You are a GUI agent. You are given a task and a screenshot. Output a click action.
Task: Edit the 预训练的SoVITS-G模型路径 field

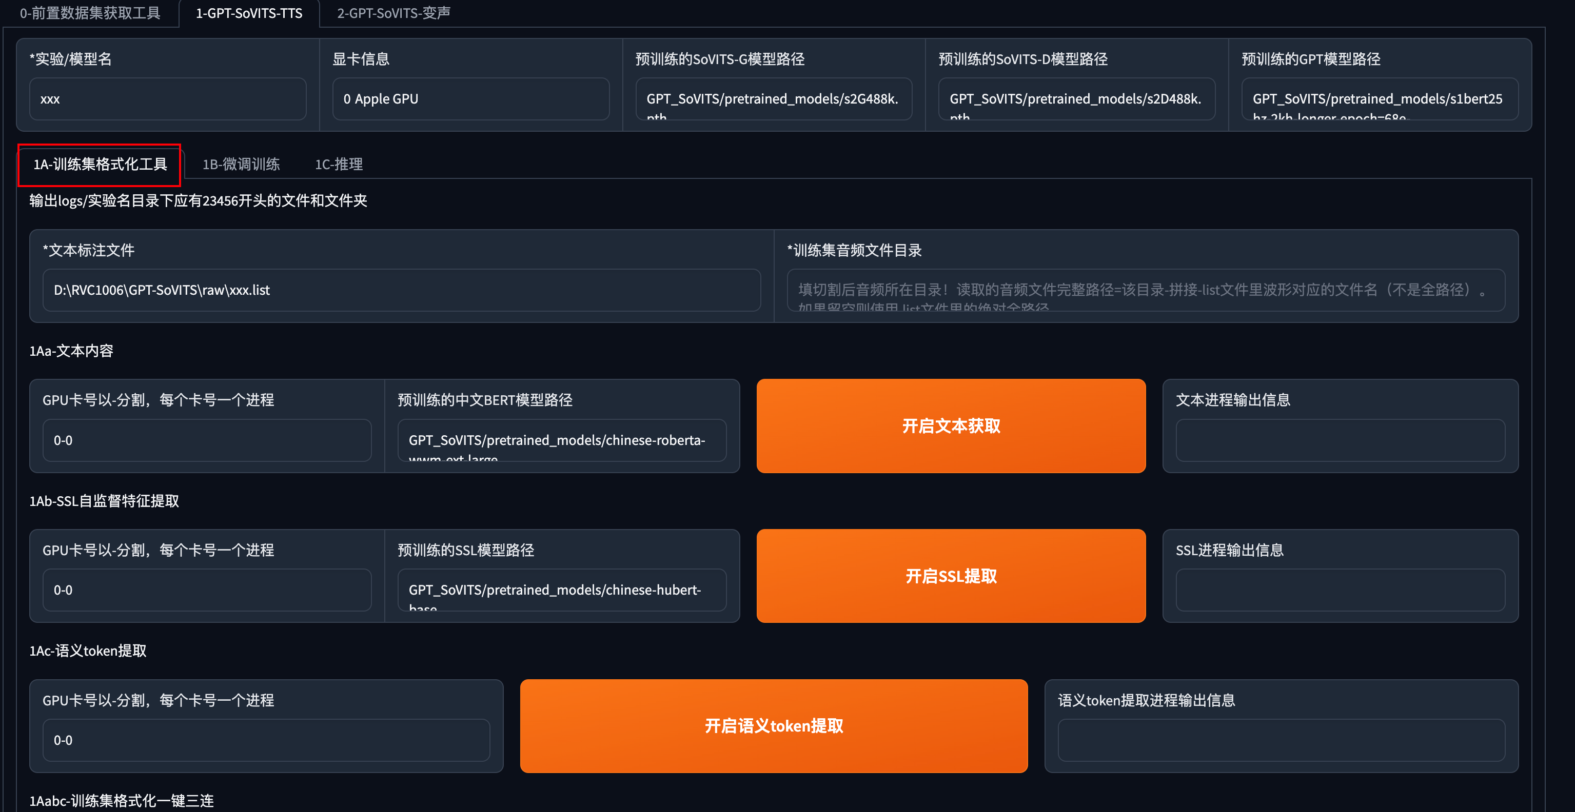(x=774, y=99)
